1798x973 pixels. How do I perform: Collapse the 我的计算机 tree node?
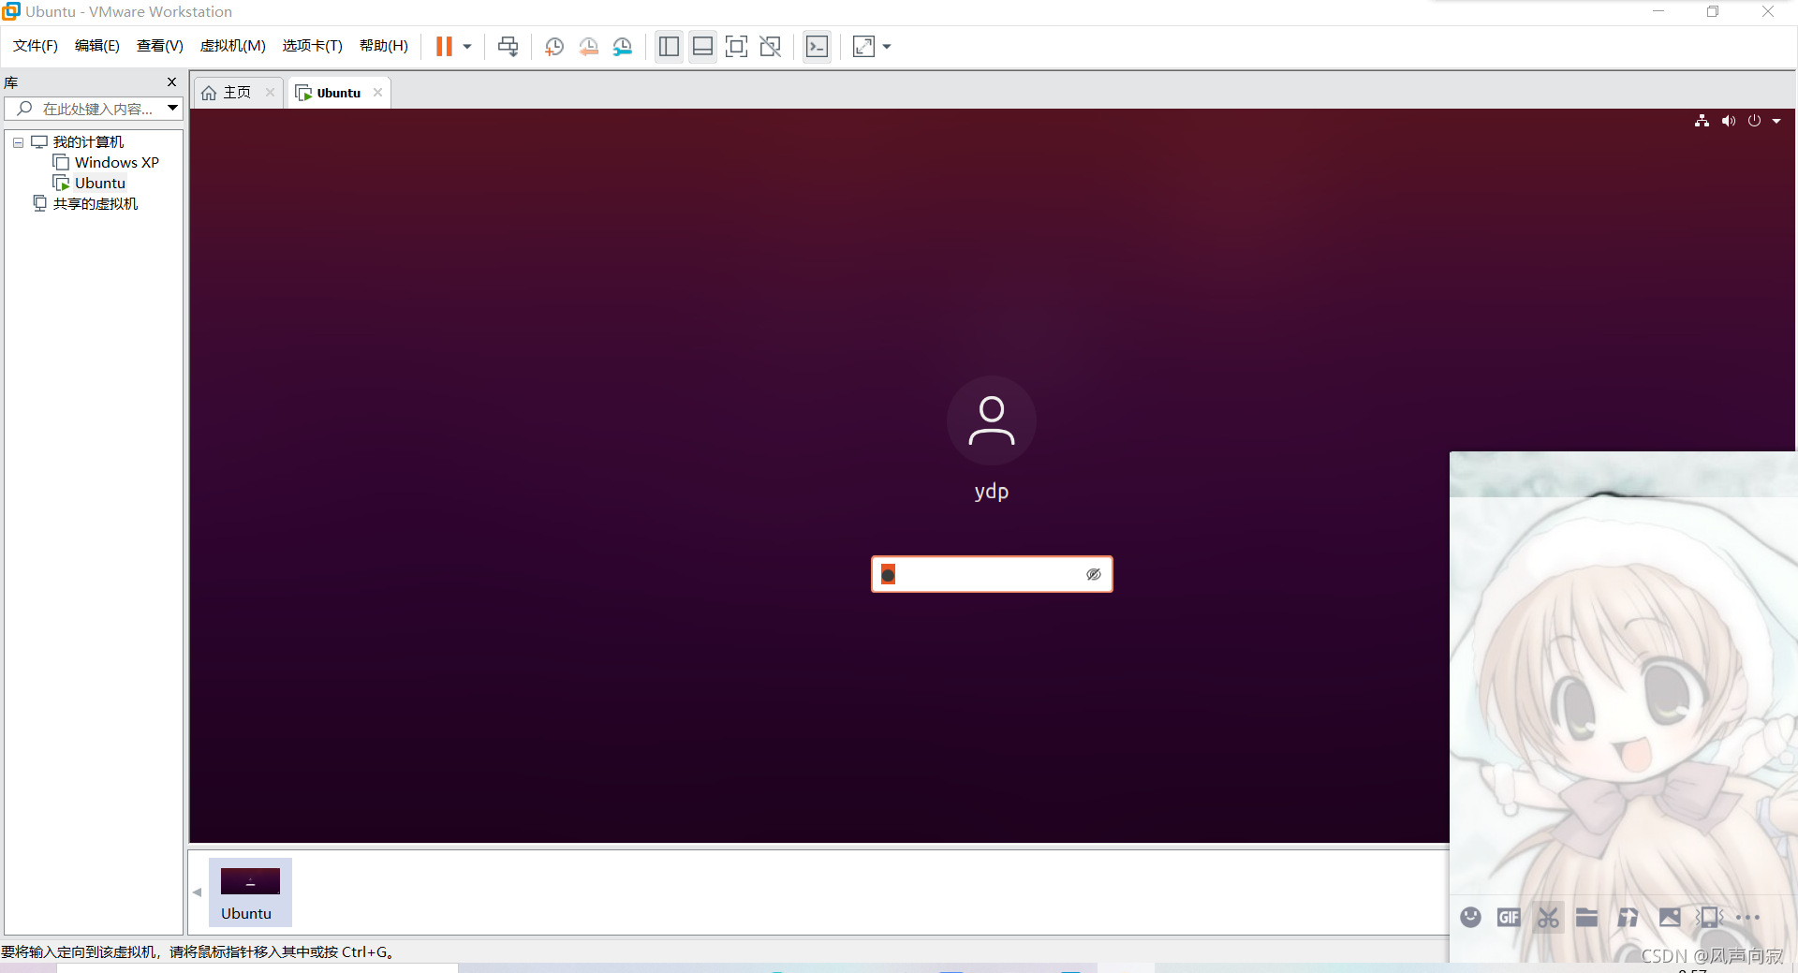(18, 142)
